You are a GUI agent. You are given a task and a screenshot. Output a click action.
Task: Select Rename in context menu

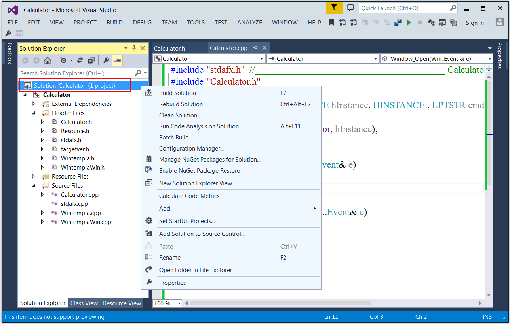tap(231, 258)
